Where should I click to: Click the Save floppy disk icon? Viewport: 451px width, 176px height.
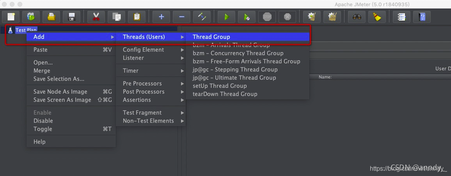[x=72, y=17]
